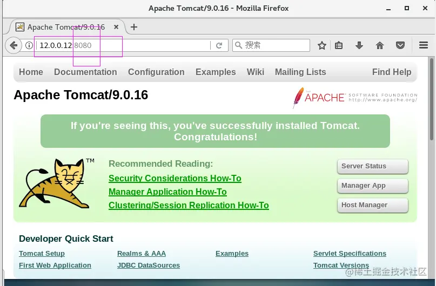Click the Developer Quick Start heading
Viewport: 436px width, 286px height.
[66, 239]
